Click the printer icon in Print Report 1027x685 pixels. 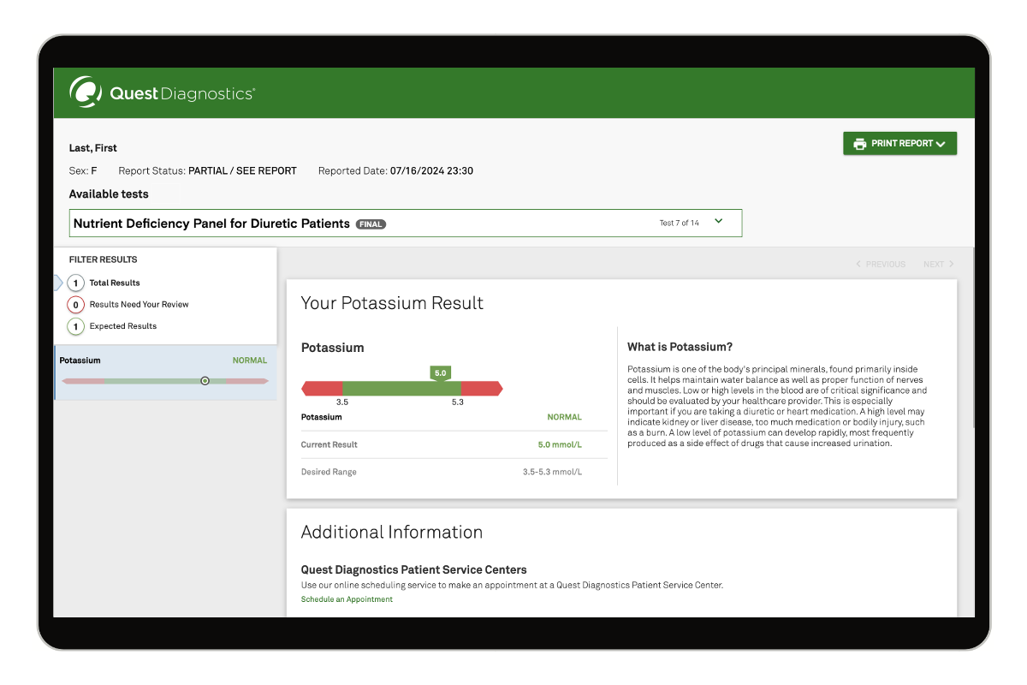[859, 144]
